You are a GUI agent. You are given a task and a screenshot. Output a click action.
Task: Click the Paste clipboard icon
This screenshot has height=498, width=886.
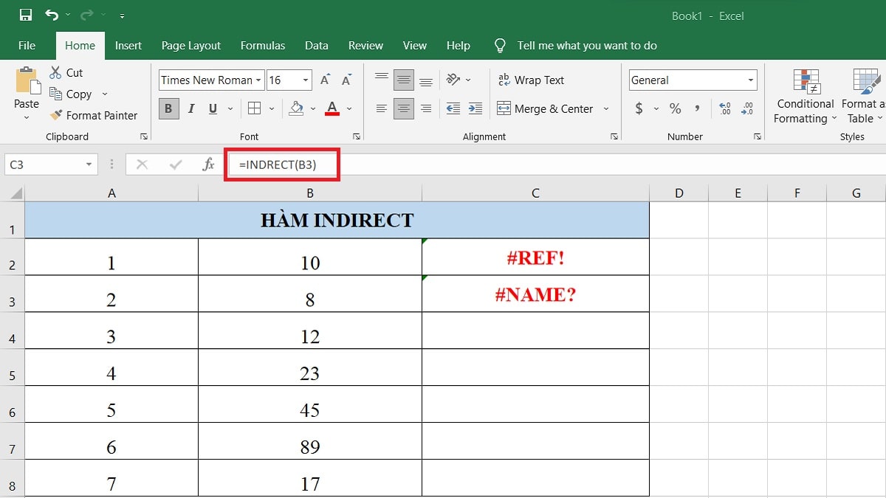[x=27, y=80]
